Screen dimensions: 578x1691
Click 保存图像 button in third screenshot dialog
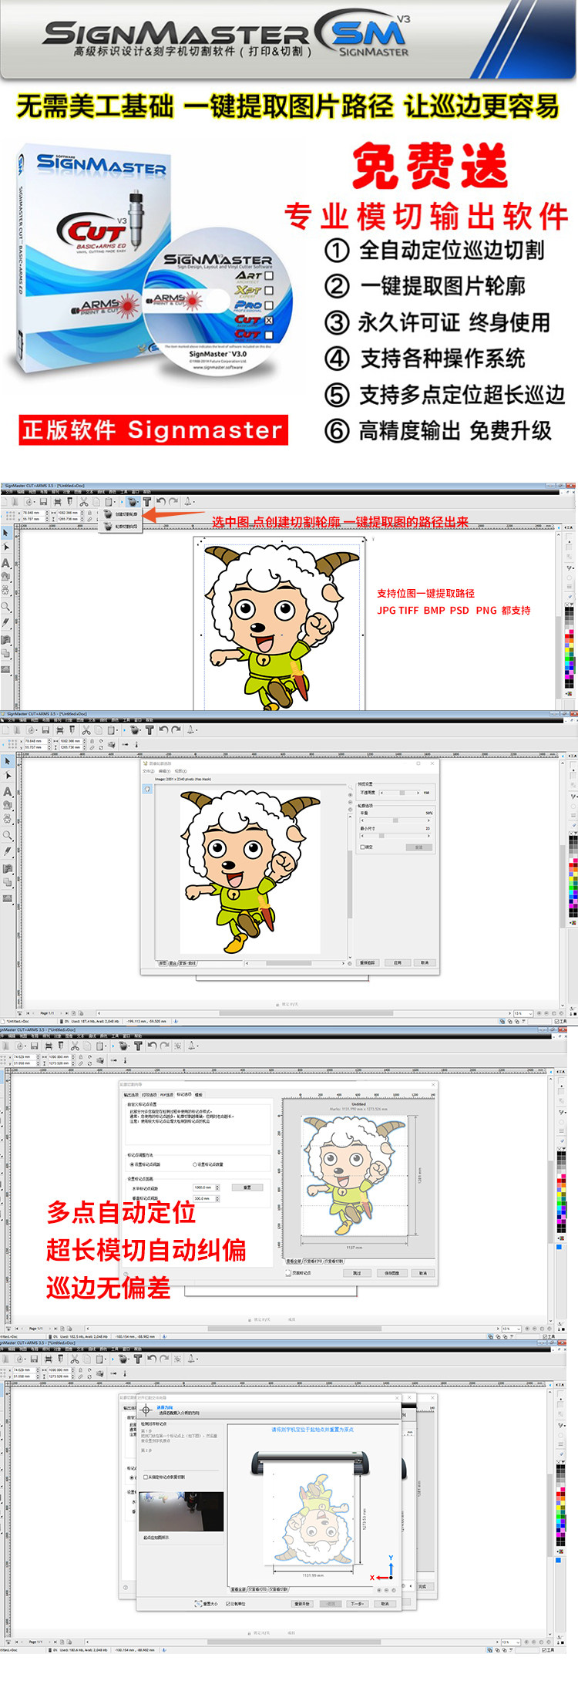(392, 1273)
